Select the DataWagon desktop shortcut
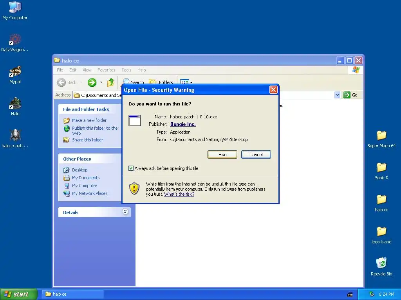The height and width of the screenshot is (300, 401). 15,43
